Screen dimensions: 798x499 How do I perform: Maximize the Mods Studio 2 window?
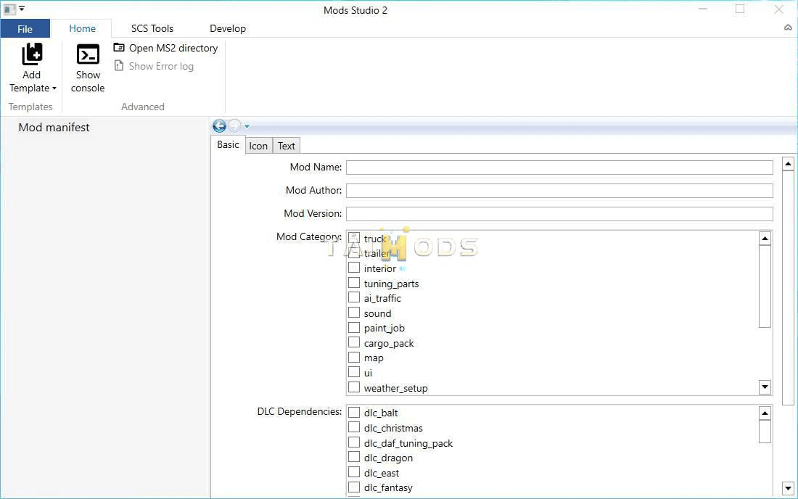[740, 9]
